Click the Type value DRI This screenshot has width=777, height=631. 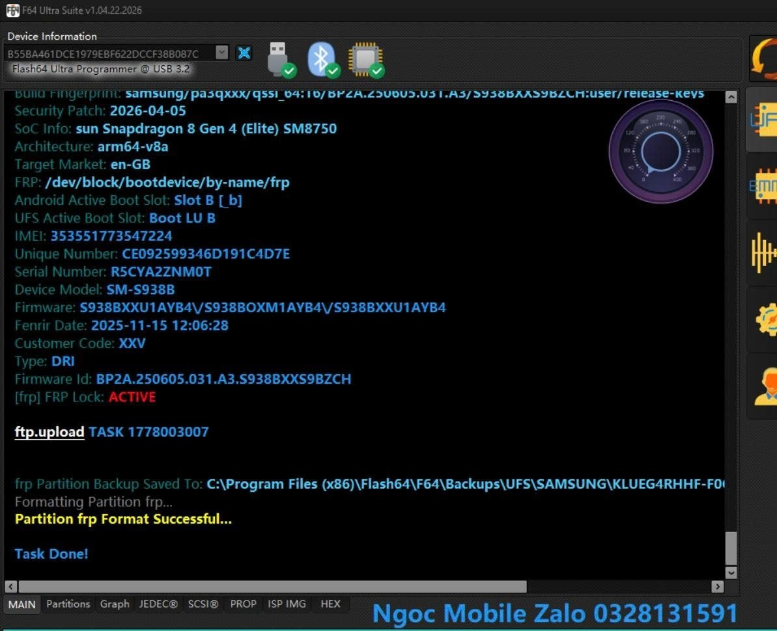[x=63, y=361]
